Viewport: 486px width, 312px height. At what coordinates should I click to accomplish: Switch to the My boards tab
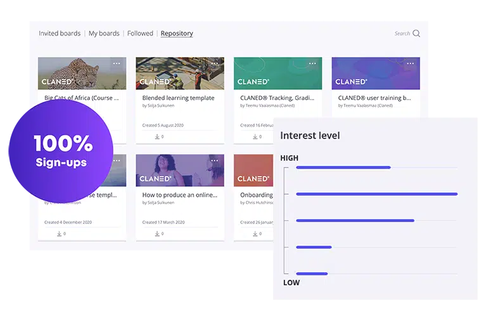pos(104,34)
